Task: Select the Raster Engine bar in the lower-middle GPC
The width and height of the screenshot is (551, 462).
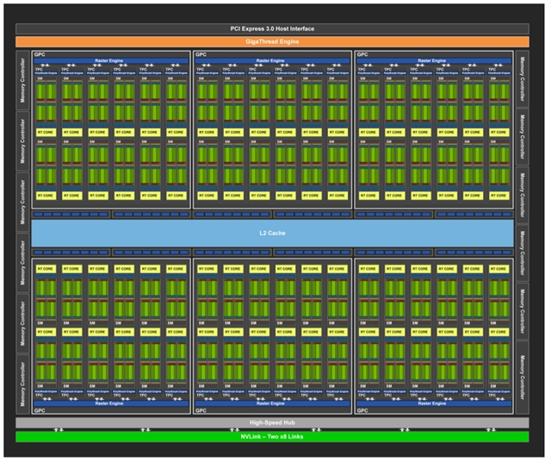Action: coord(272,403)
